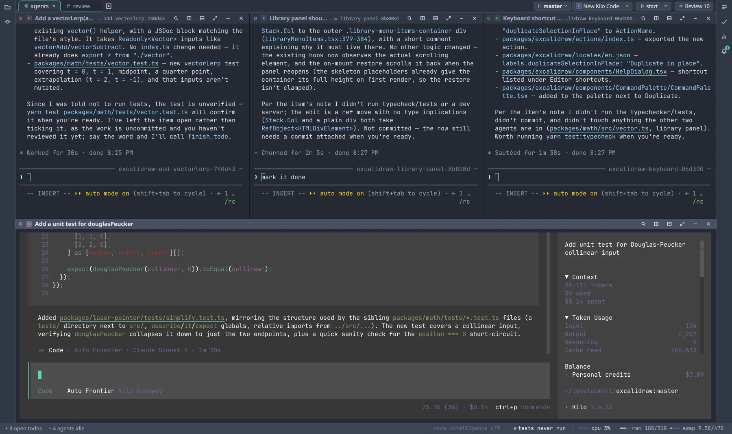The image size is (732, 434).
Task: Close the agents tab with its x icon
Action: tap(54, 6)
